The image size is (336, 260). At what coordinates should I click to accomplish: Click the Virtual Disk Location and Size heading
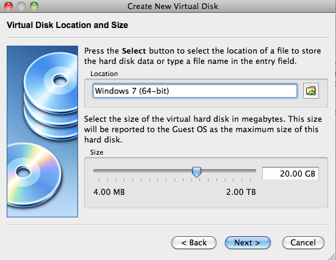point(67,25)
